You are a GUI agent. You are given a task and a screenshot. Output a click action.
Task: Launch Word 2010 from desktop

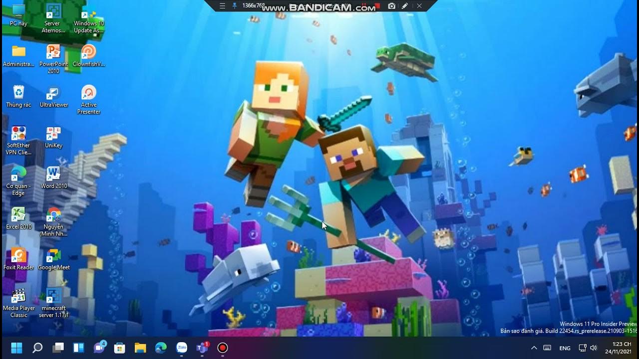53,178
